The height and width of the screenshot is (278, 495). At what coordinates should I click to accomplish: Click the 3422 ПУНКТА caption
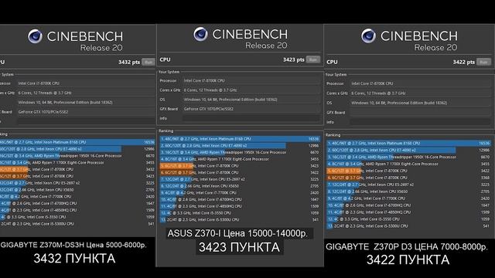click(408, 260)
